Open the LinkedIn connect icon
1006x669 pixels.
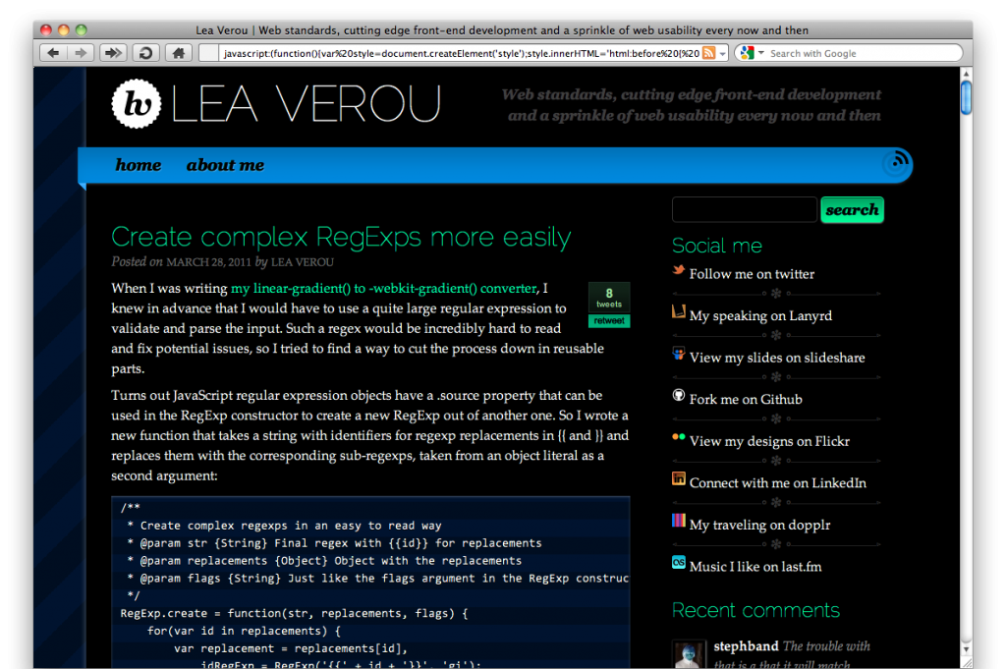(678, 480)
